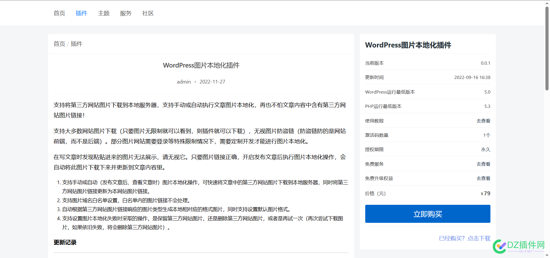Screen dimensions: 550x258
Task: Click 已经购买？点击下载 download link
Action: coord(465,238)
